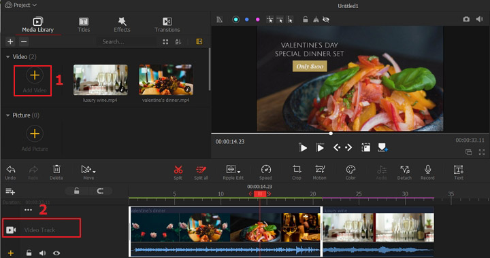Open the three-dots track options

click(x=28, y=210)
